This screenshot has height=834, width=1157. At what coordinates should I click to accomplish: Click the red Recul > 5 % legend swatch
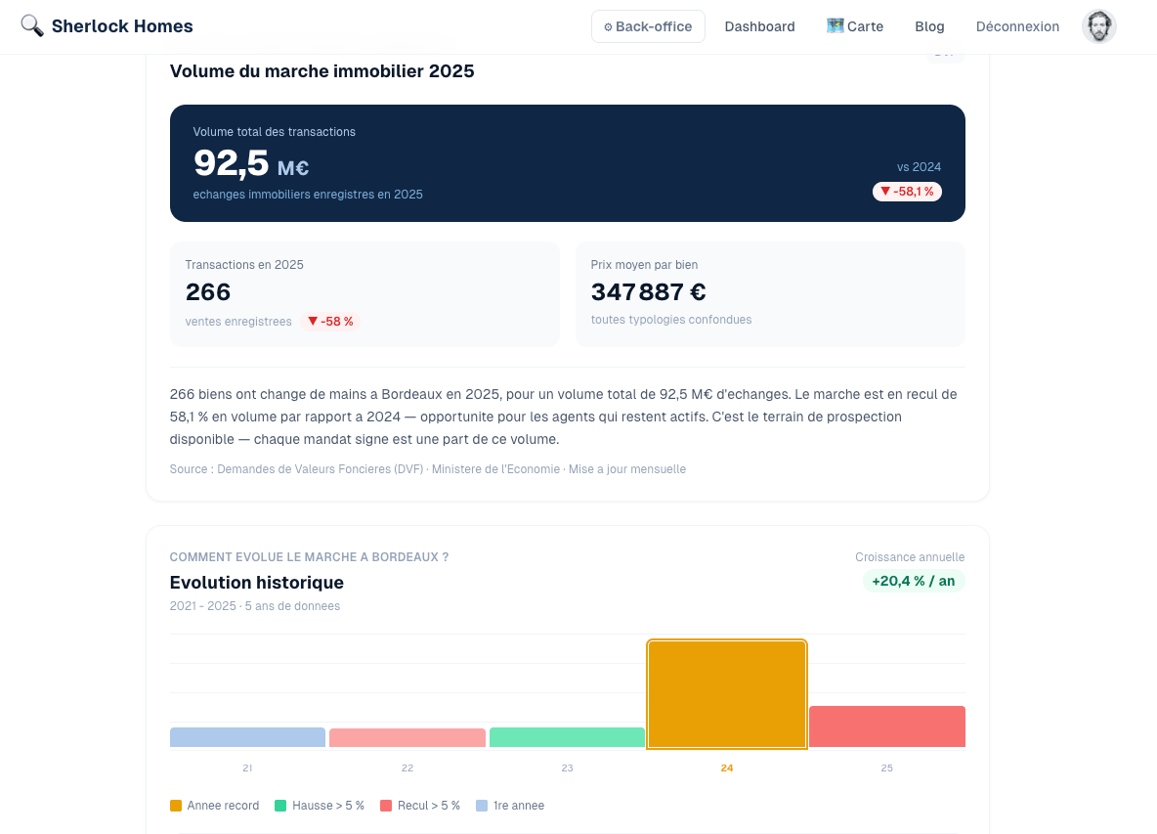(x=386, y=806)
